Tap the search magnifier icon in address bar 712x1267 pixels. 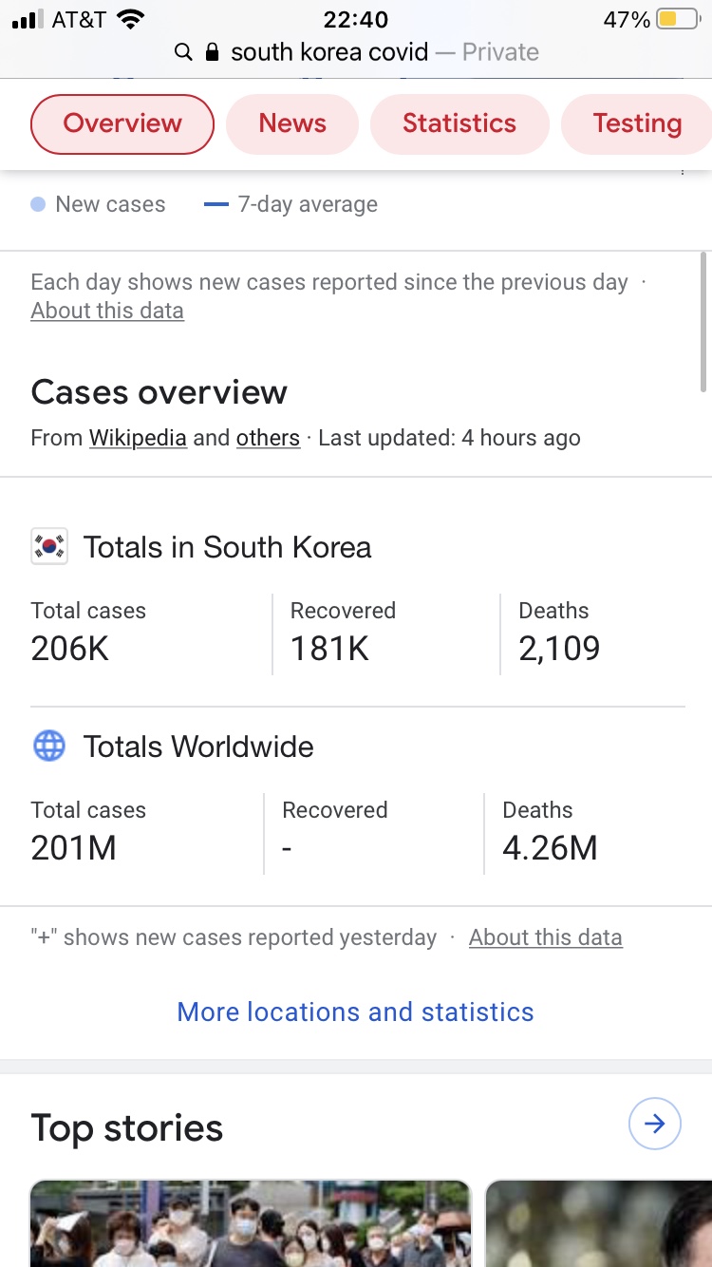(184, 52)
